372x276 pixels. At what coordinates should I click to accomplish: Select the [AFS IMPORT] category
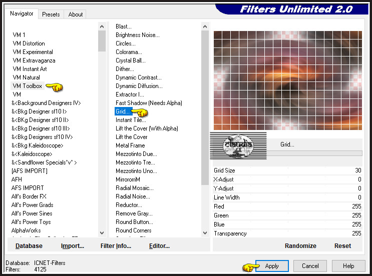pos(30,171)
